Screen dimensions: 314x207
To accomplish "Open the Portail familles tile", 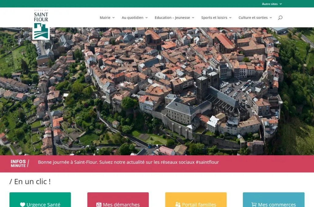I will pos(196,200).
